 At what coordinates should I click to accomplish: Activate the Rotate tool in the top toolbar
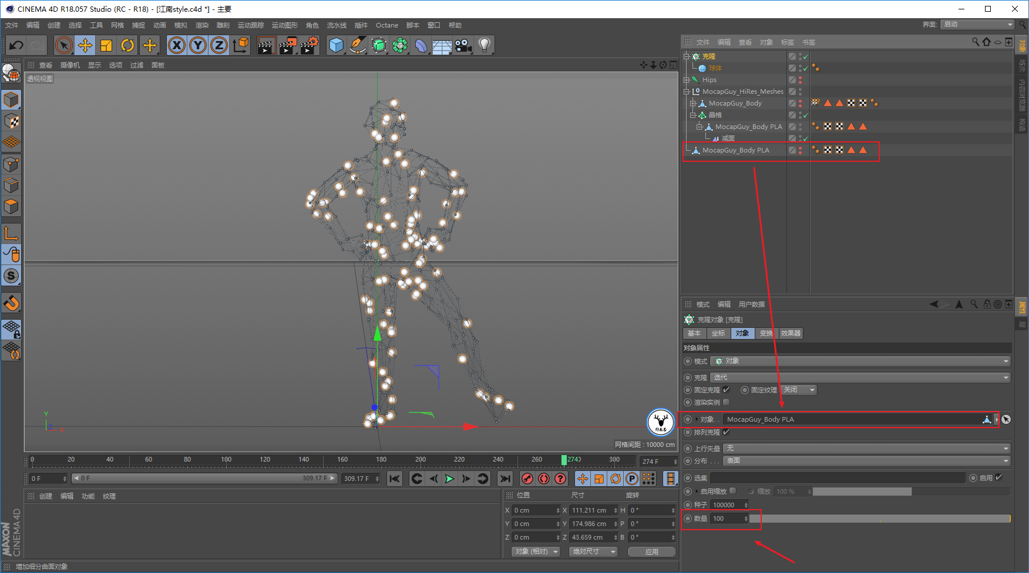(127, 45)
